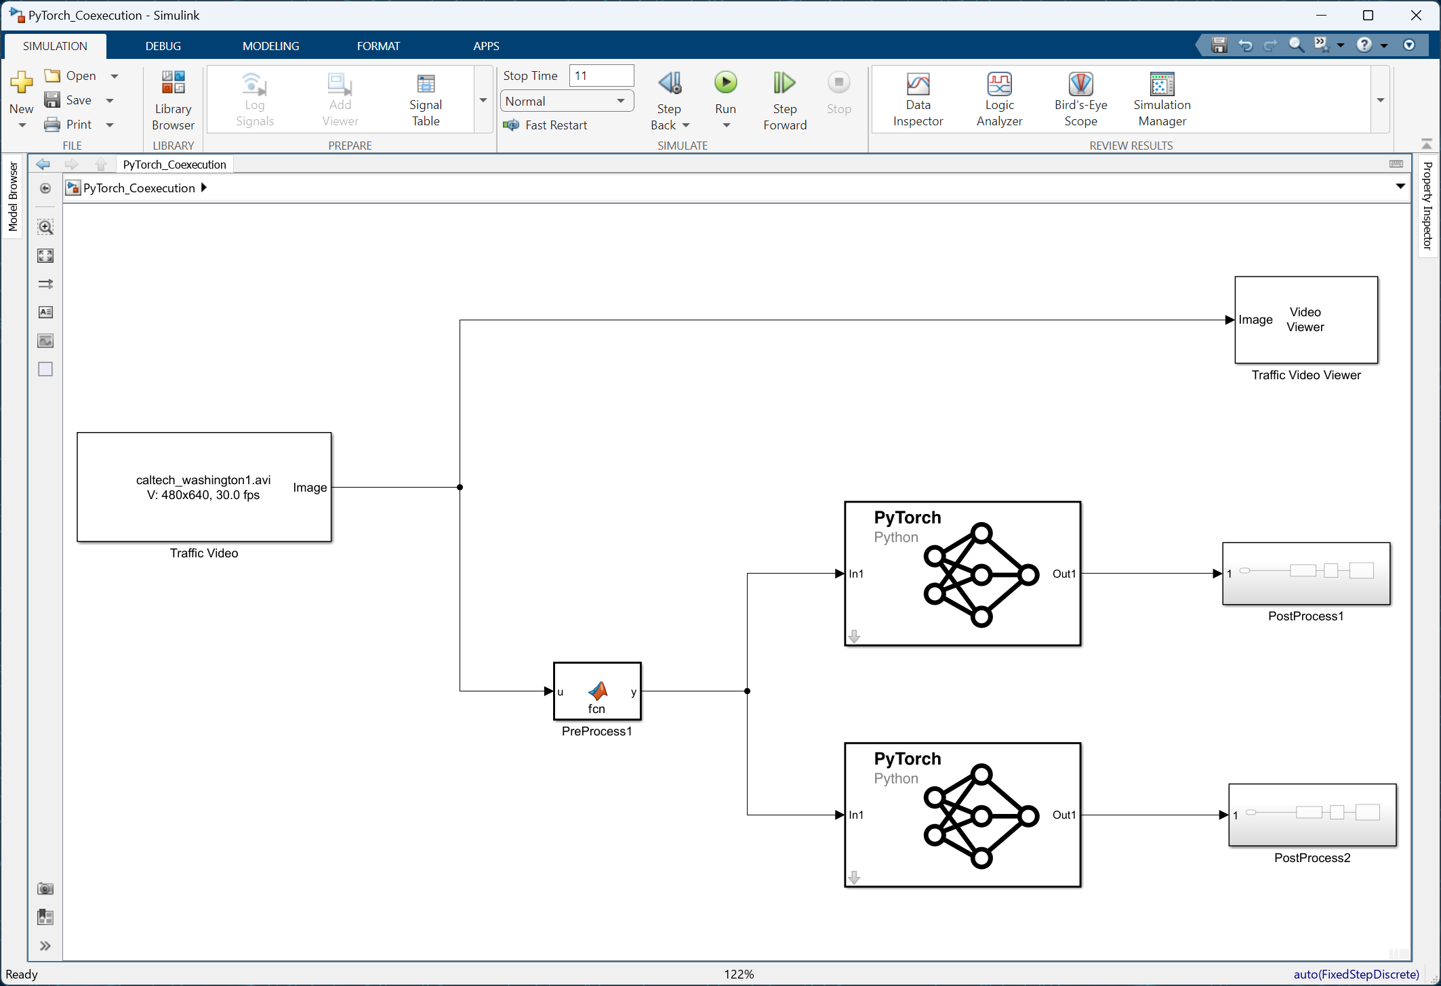Click the Save icon in ribbon
This screenshot has height=986, width=1441.
pyautogui.click(x=52, y=100)
